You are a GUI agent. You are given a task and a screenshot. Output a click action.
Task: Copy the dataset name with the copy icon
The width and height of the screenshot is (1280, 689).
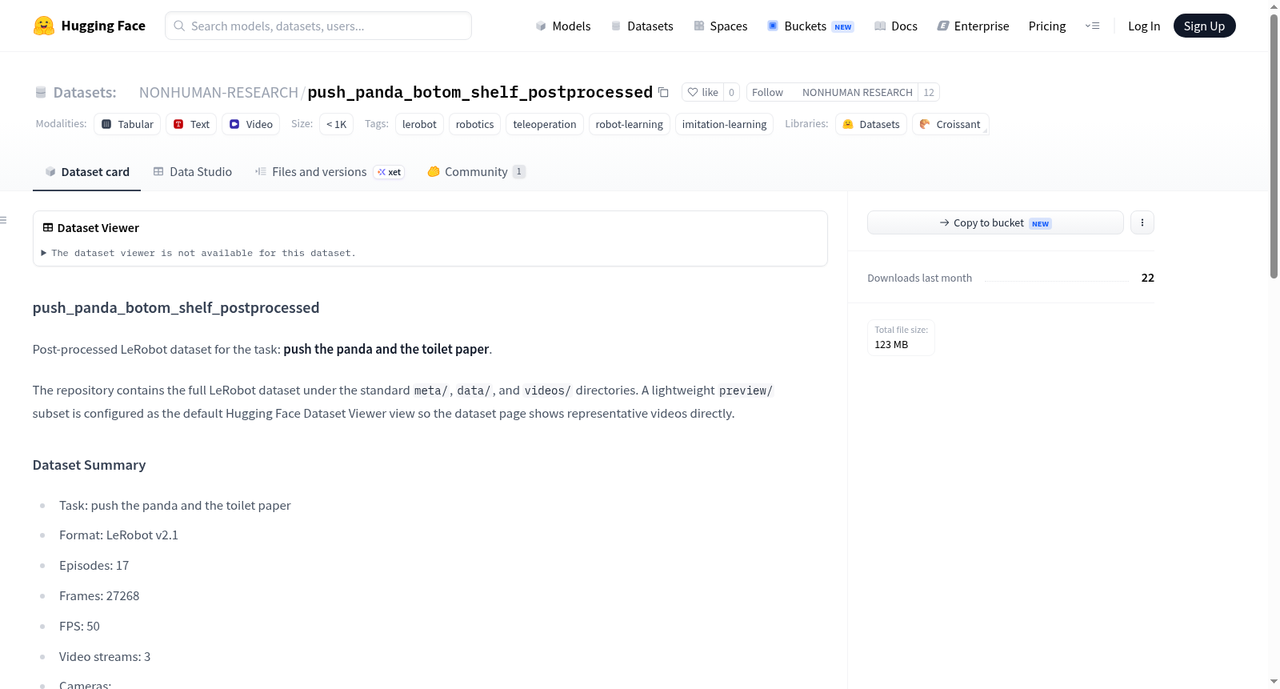click(663, 92)
